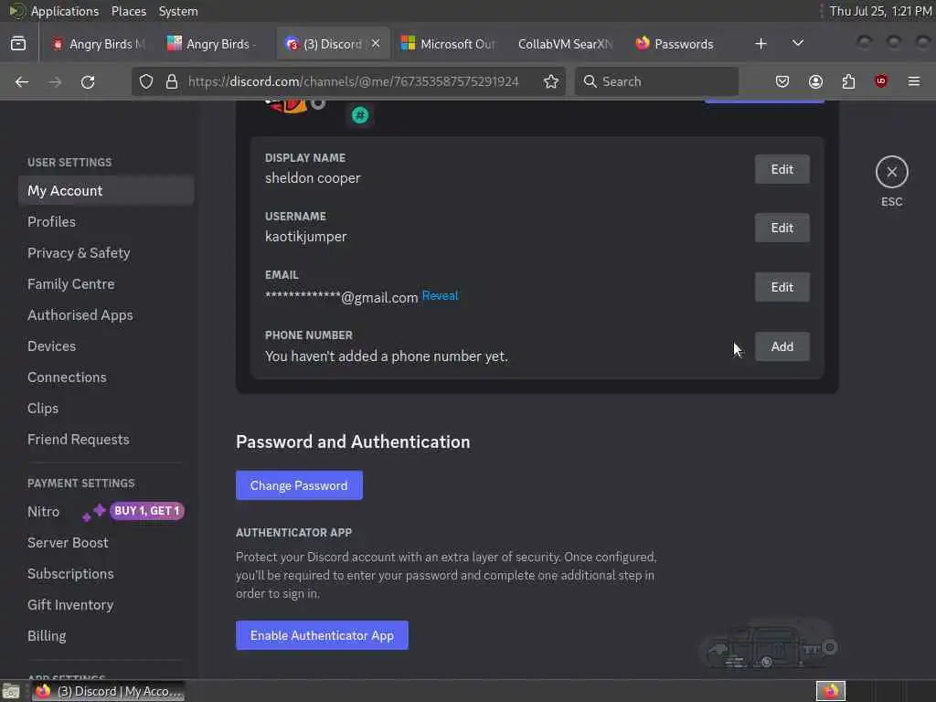The width and height of the screenshot is (936, 702).
Task: Open Clips settings
Action: 106,408
